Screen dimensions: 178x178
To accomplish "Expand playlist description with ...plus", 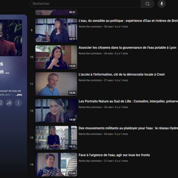I will pyautogui.click(x=19, y=95).
